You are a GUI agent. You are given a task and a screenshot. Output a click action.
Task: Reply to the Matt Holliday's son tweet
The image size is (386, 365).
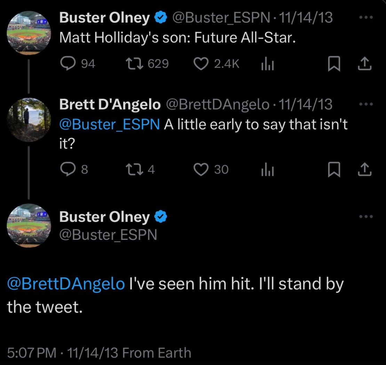pos(66,64)
